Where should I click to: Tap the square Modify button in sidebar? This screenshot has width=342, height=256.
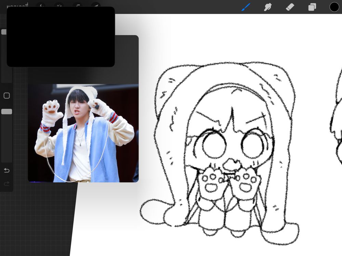coord(6,96)
